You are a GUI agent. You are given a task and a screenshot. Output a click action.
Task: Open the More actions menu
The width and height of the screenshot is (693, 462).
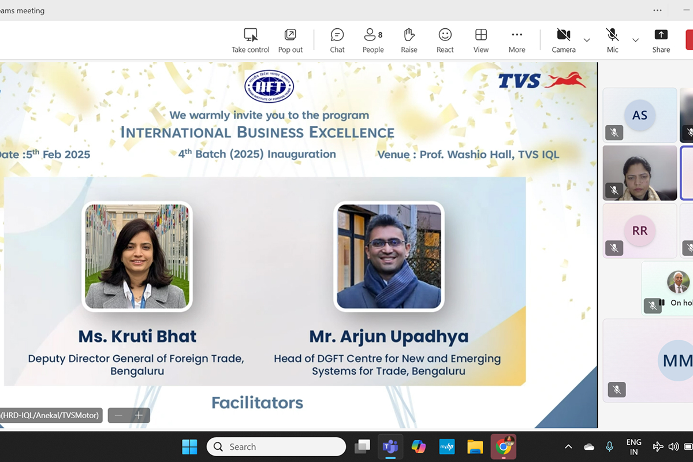click(x=517, y=41)
